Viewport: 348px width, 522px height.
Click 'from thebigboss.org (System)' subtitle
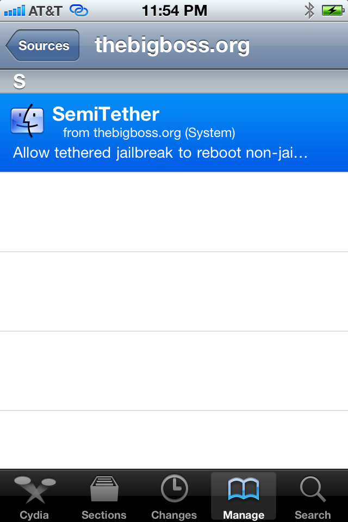[x=149, y=133]
